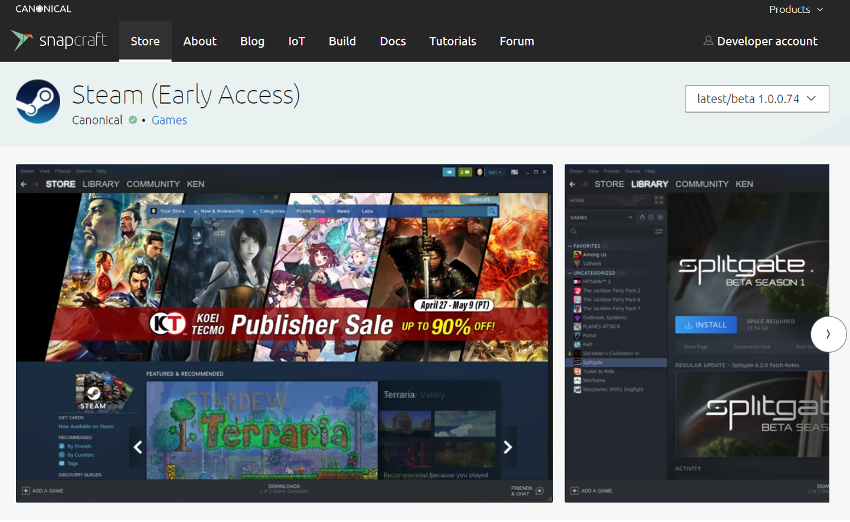Open the Forum link
850x522 pixels.
click(517, 41)
